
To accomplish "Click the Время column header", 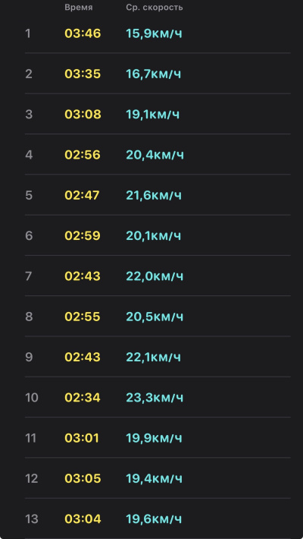I will click(x=79, y=8).
